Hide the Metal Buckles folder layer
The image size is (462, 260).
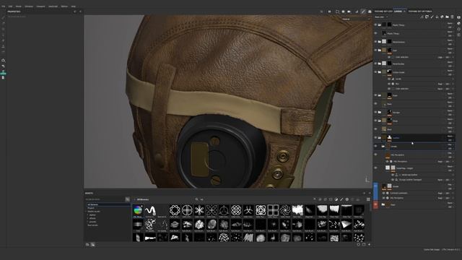pos(375,64)
